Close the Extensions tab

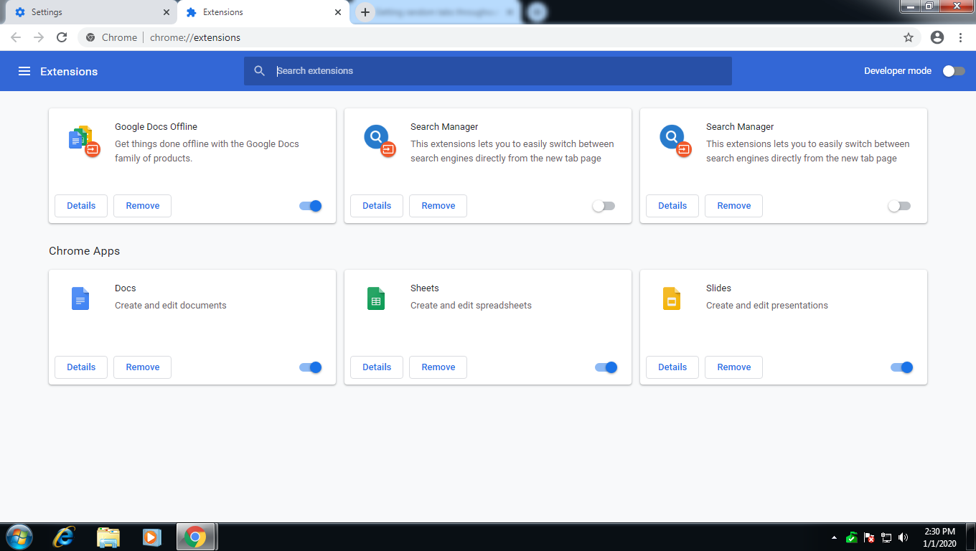coord(338,12)
